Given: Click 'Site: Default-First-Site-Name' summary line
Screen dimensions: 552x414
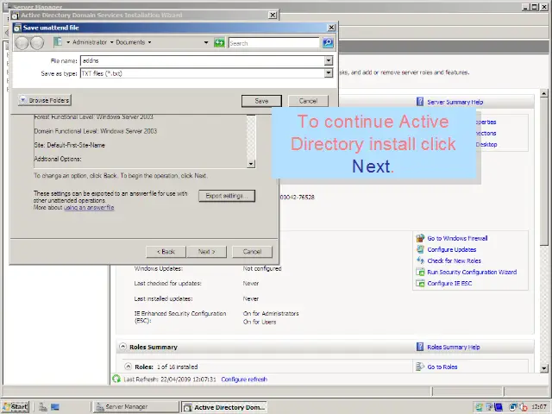Looking at the screenshot, I should coord(69,145).
